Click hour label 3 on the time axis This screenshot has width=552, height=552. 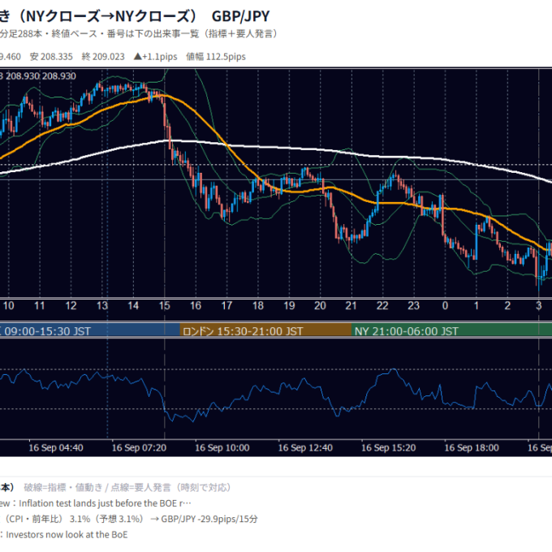tap(539, 305)
